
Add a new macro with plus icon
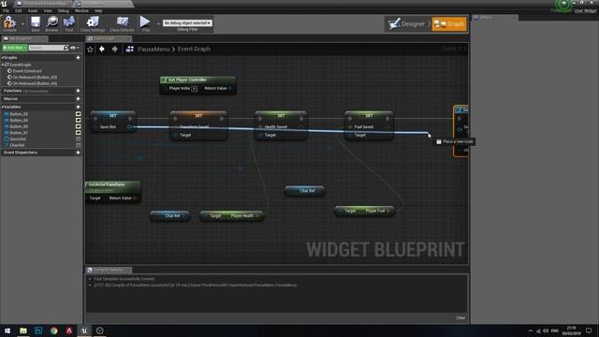tap(78, 99)
